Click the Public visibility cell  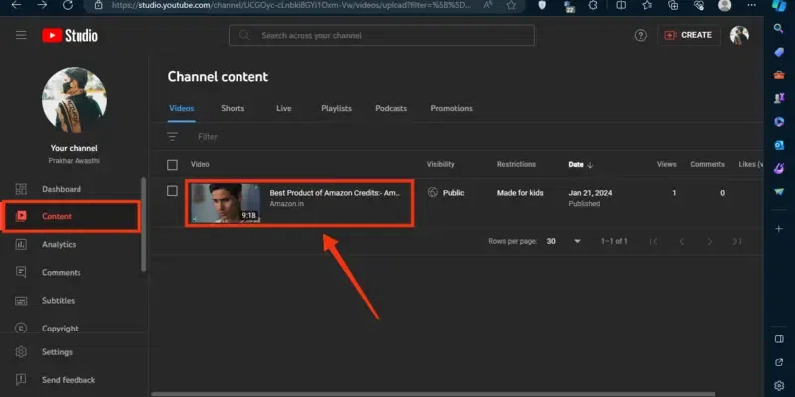pyautogui.click(x=446, y=193)
